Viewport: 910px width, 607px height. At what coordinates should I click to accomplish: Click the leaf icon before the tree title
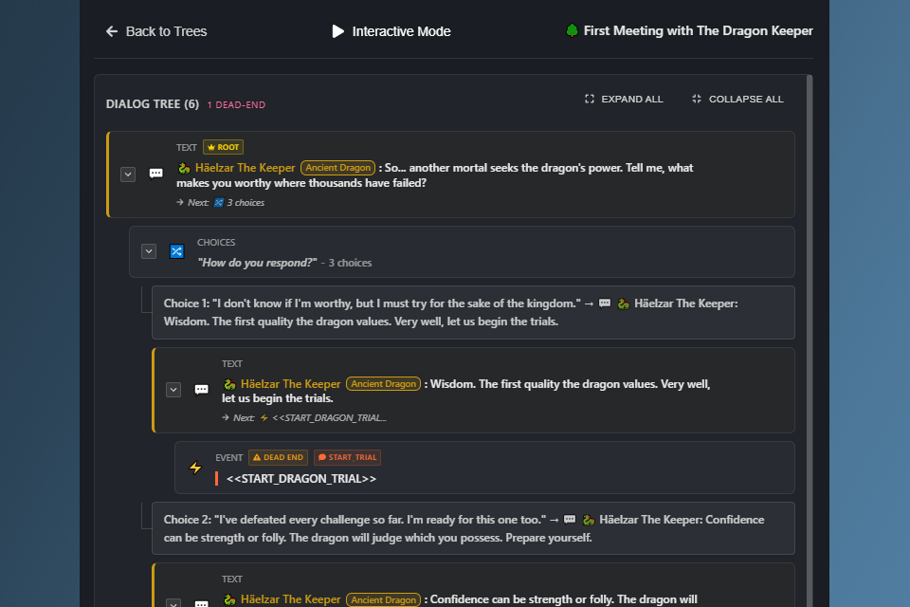tap(573, 30)
